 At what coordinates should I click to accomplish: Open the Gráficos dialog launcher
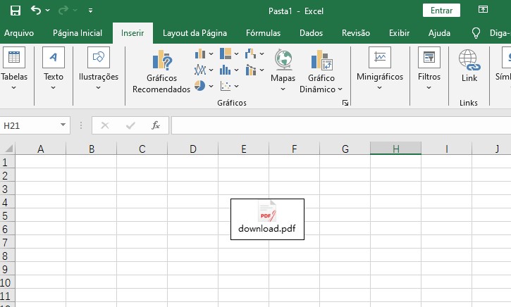pos(345,103)
